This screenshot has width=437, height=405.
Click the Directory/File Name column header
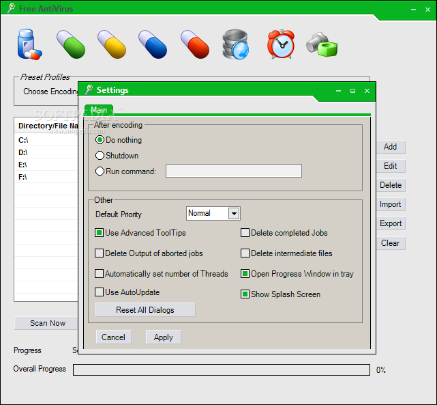(x=46, y=126)
